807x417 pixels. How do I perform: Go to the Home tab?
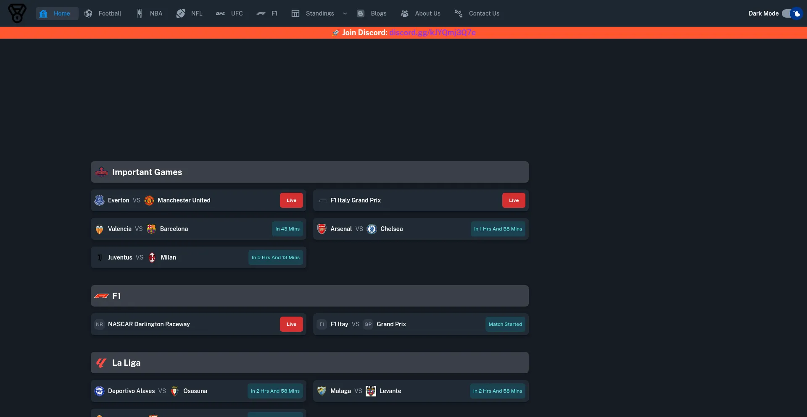coord(57,13)
